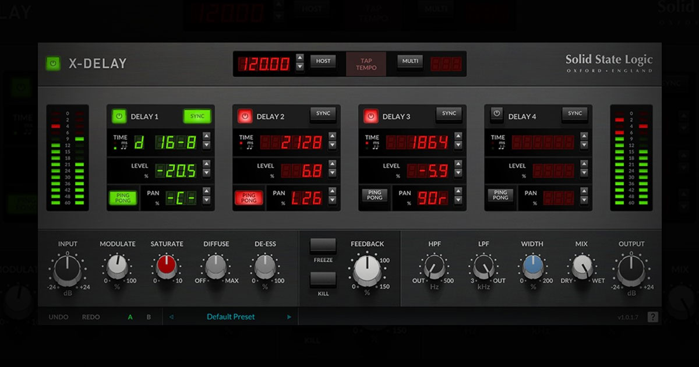This screenshot has width=699, height=367.
Task: Open the Default Preset menu
Action: click(x=231, y=317)
